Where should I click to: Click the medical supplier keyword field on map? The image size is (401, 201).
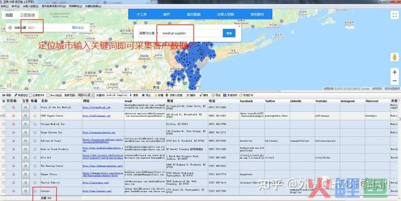point(190,33)
